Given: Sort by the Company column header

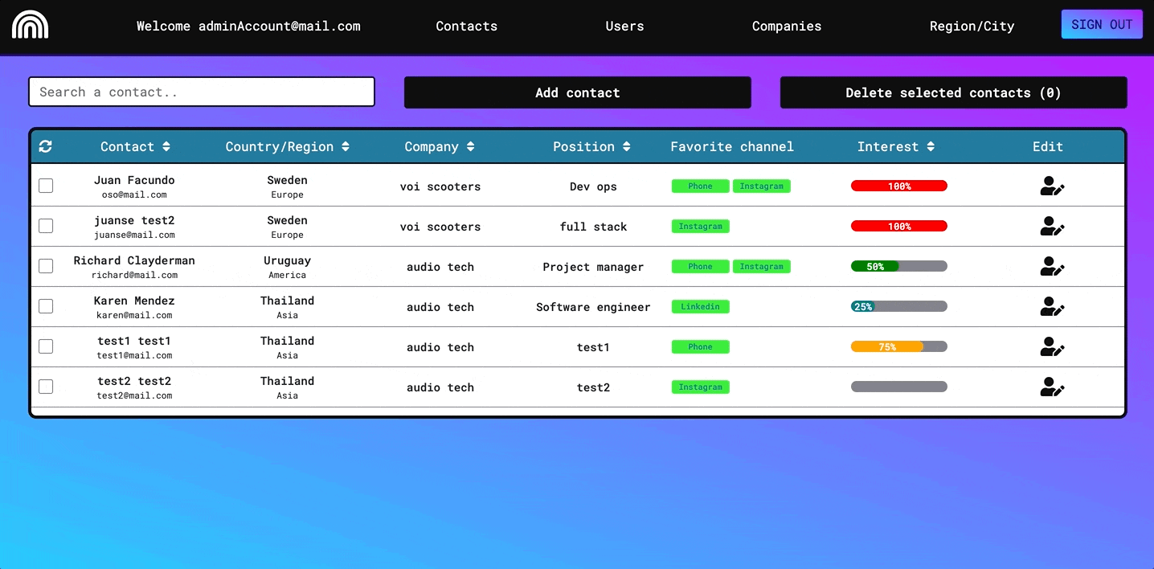Looking at the screenshot, I should [x=439, y=146].
